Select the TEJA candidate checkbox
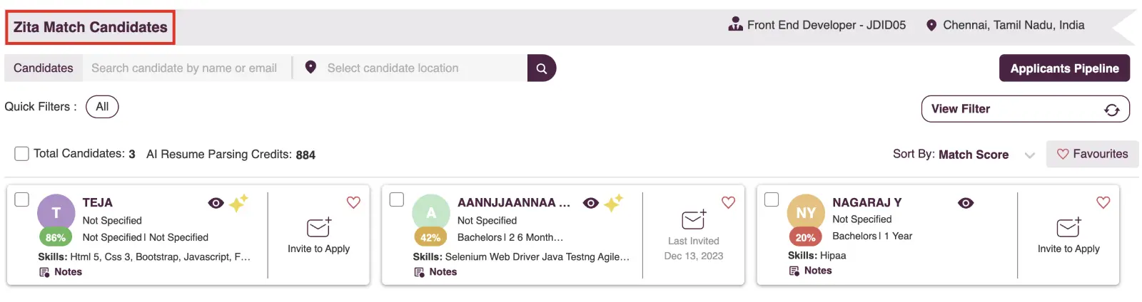Viewport: 1142px width, 302px height. 22,199
